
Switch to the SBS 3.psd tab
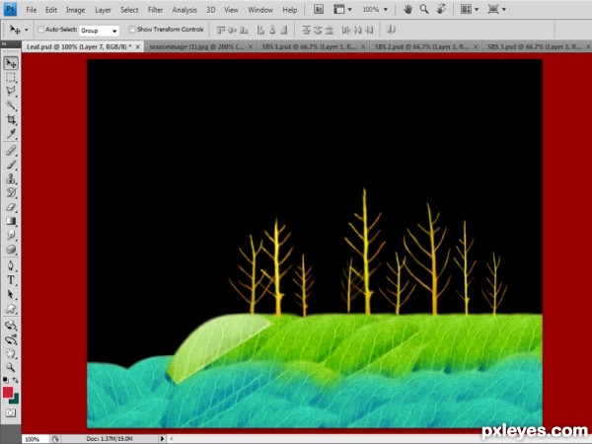pos(538,46)
